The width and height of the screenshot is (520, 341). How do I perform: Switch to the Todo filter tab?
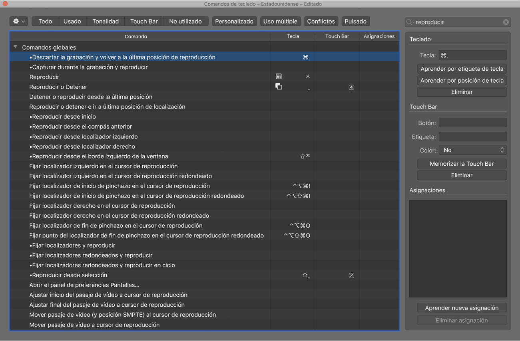[x=45, y=21]
